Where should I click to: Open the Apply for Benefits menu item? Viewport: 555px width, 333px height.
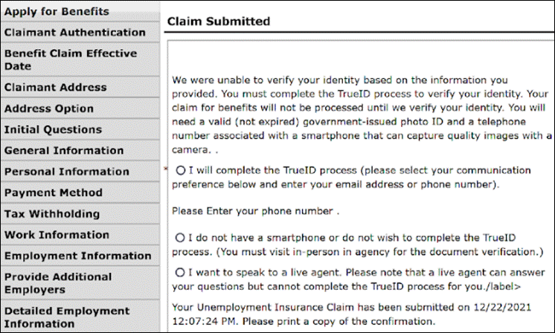click(x=57, y=12)
